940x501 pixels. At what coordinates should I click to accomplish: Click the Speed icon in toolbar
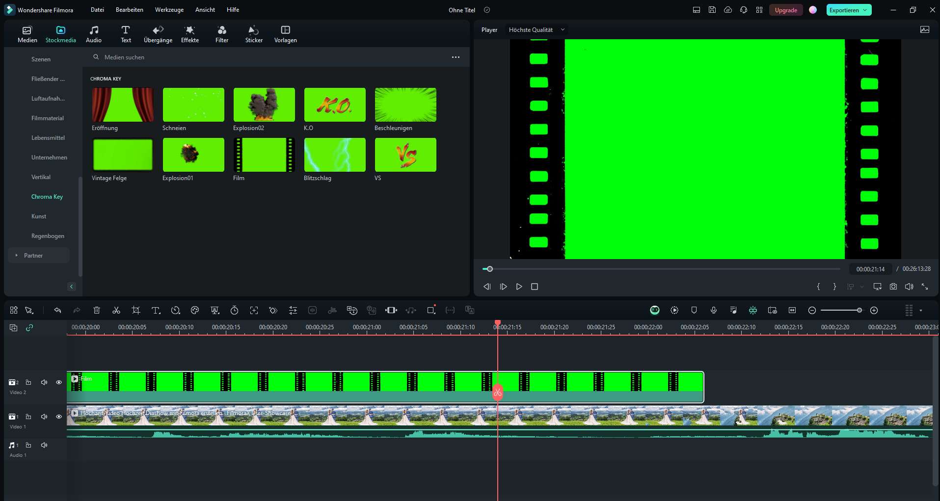click(175, 310)
